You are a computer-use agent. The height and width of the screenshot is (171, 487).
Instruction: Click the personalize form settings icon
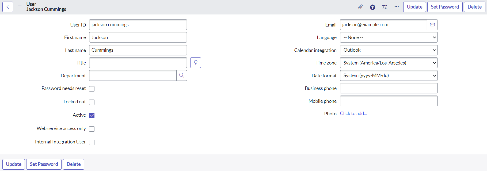coord(385,7)
